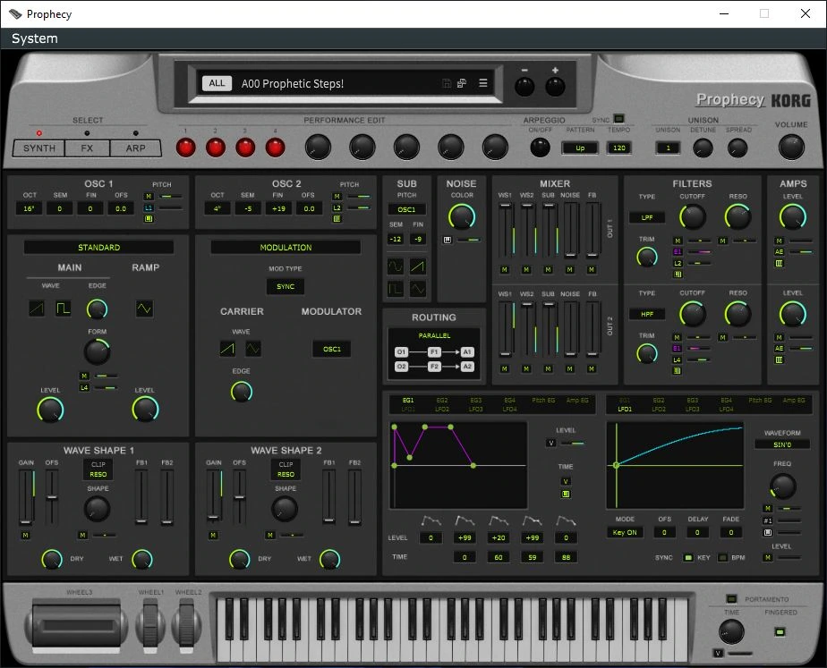Viewport: 827px width, 668px height.
Task: Open the MODULATOR source dropdown showing OSC1
Action: click(332, 349)
